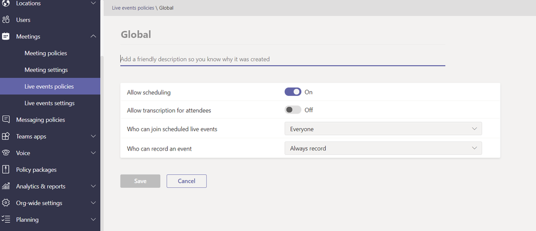
Task: Enable Allow transcription for attendees toggle
Action: [293, 110]
